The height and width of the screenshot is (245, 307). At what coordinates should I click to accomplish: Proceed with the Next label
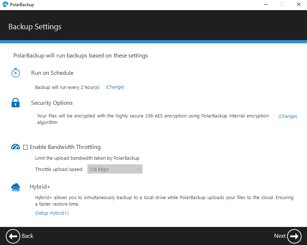tap(280, 236)
